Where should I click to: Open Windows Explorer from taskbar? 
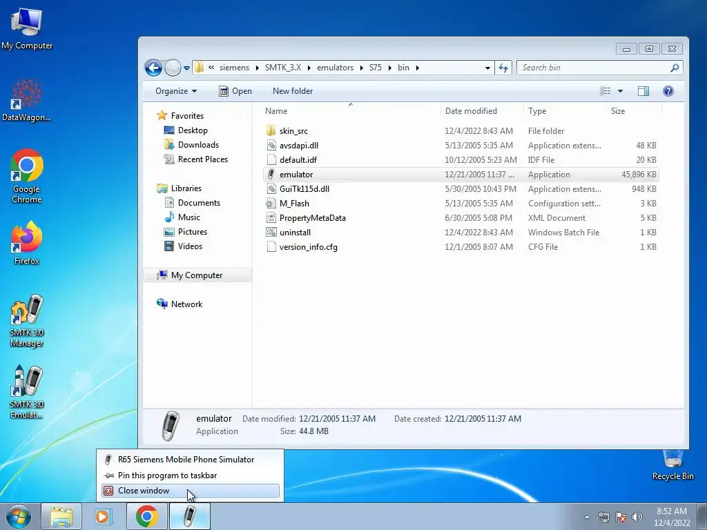[61, 516]
